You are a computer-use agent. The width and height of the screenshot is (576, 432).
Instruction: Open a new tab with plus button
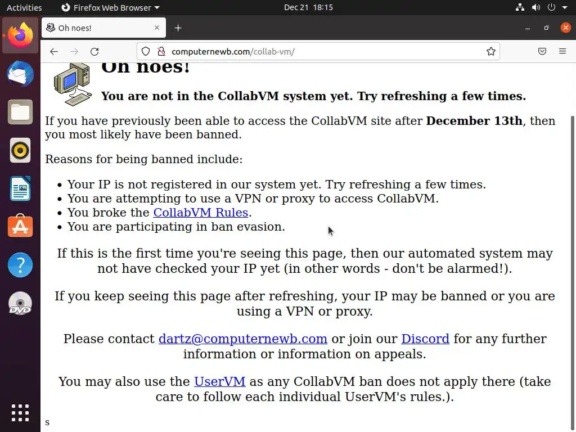click(x=178, y=28)
